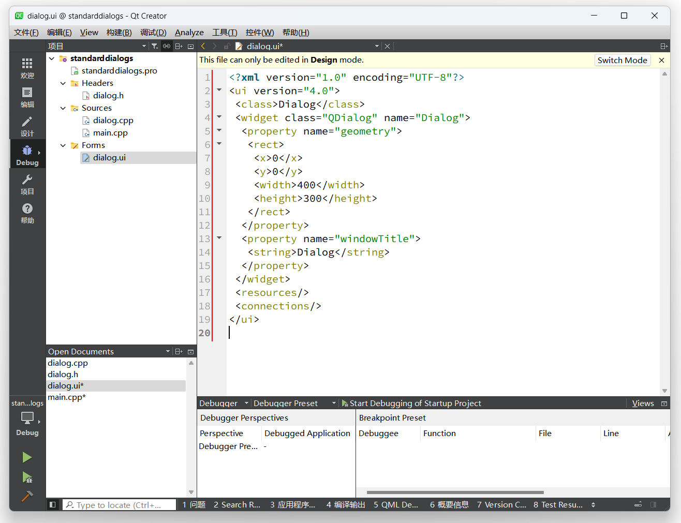Fold the widget element on line 4
This screenshot has height=523, width=681.
pos(219,117)
